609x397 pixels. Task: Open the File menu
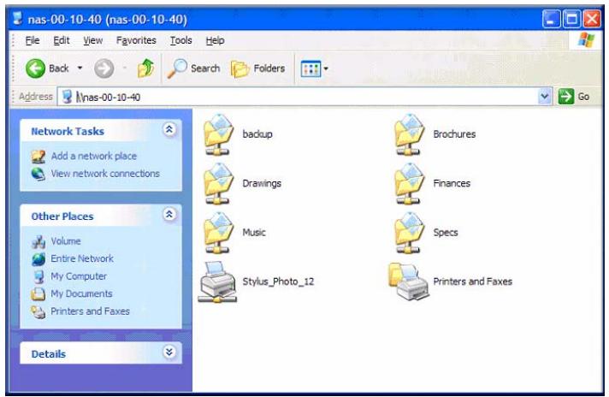[x=33, y=40]
